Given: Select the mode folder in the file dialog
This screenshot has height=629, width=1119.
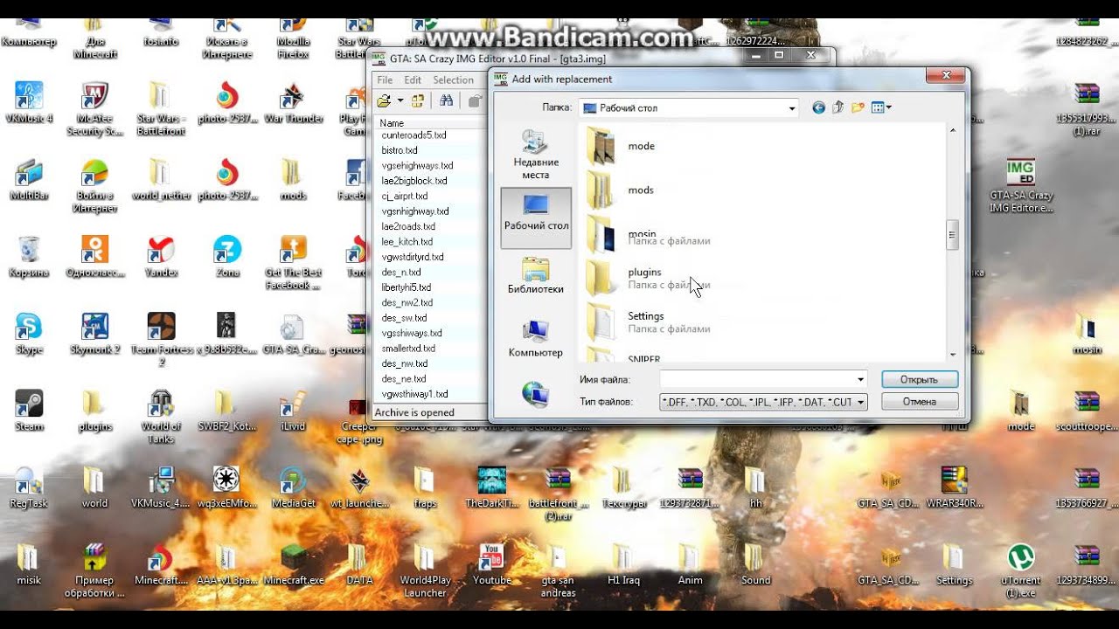Looking at the screenshot, I should [x=641, y=146].
